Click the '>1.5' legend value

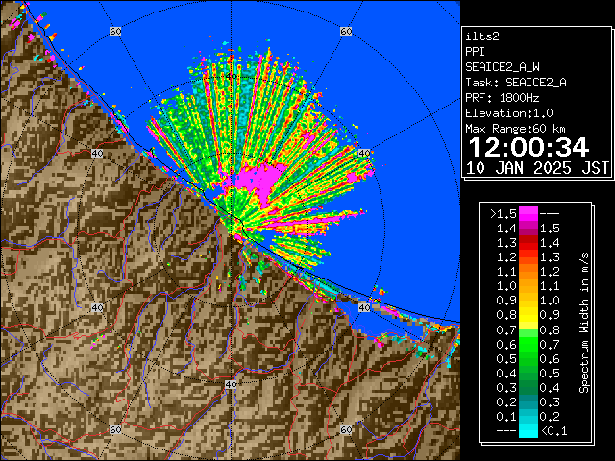point(503,214)
